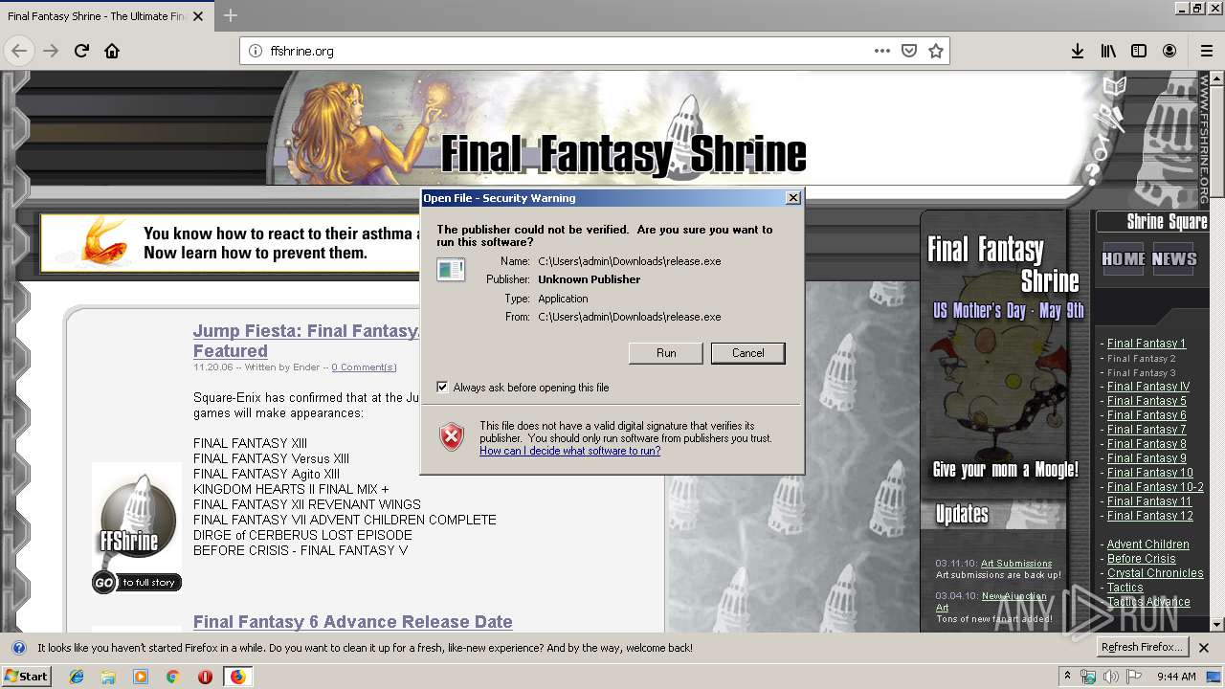Open site information icon in address bar

point(255,51)
